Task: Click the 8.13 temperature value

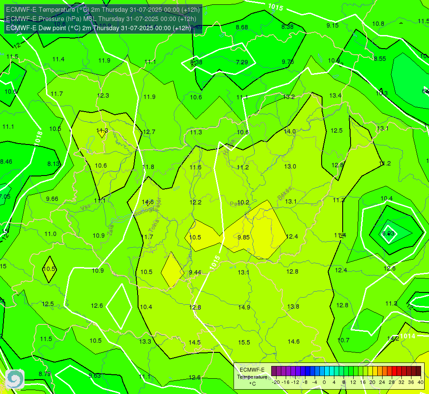Action: (x=53, y=164)
